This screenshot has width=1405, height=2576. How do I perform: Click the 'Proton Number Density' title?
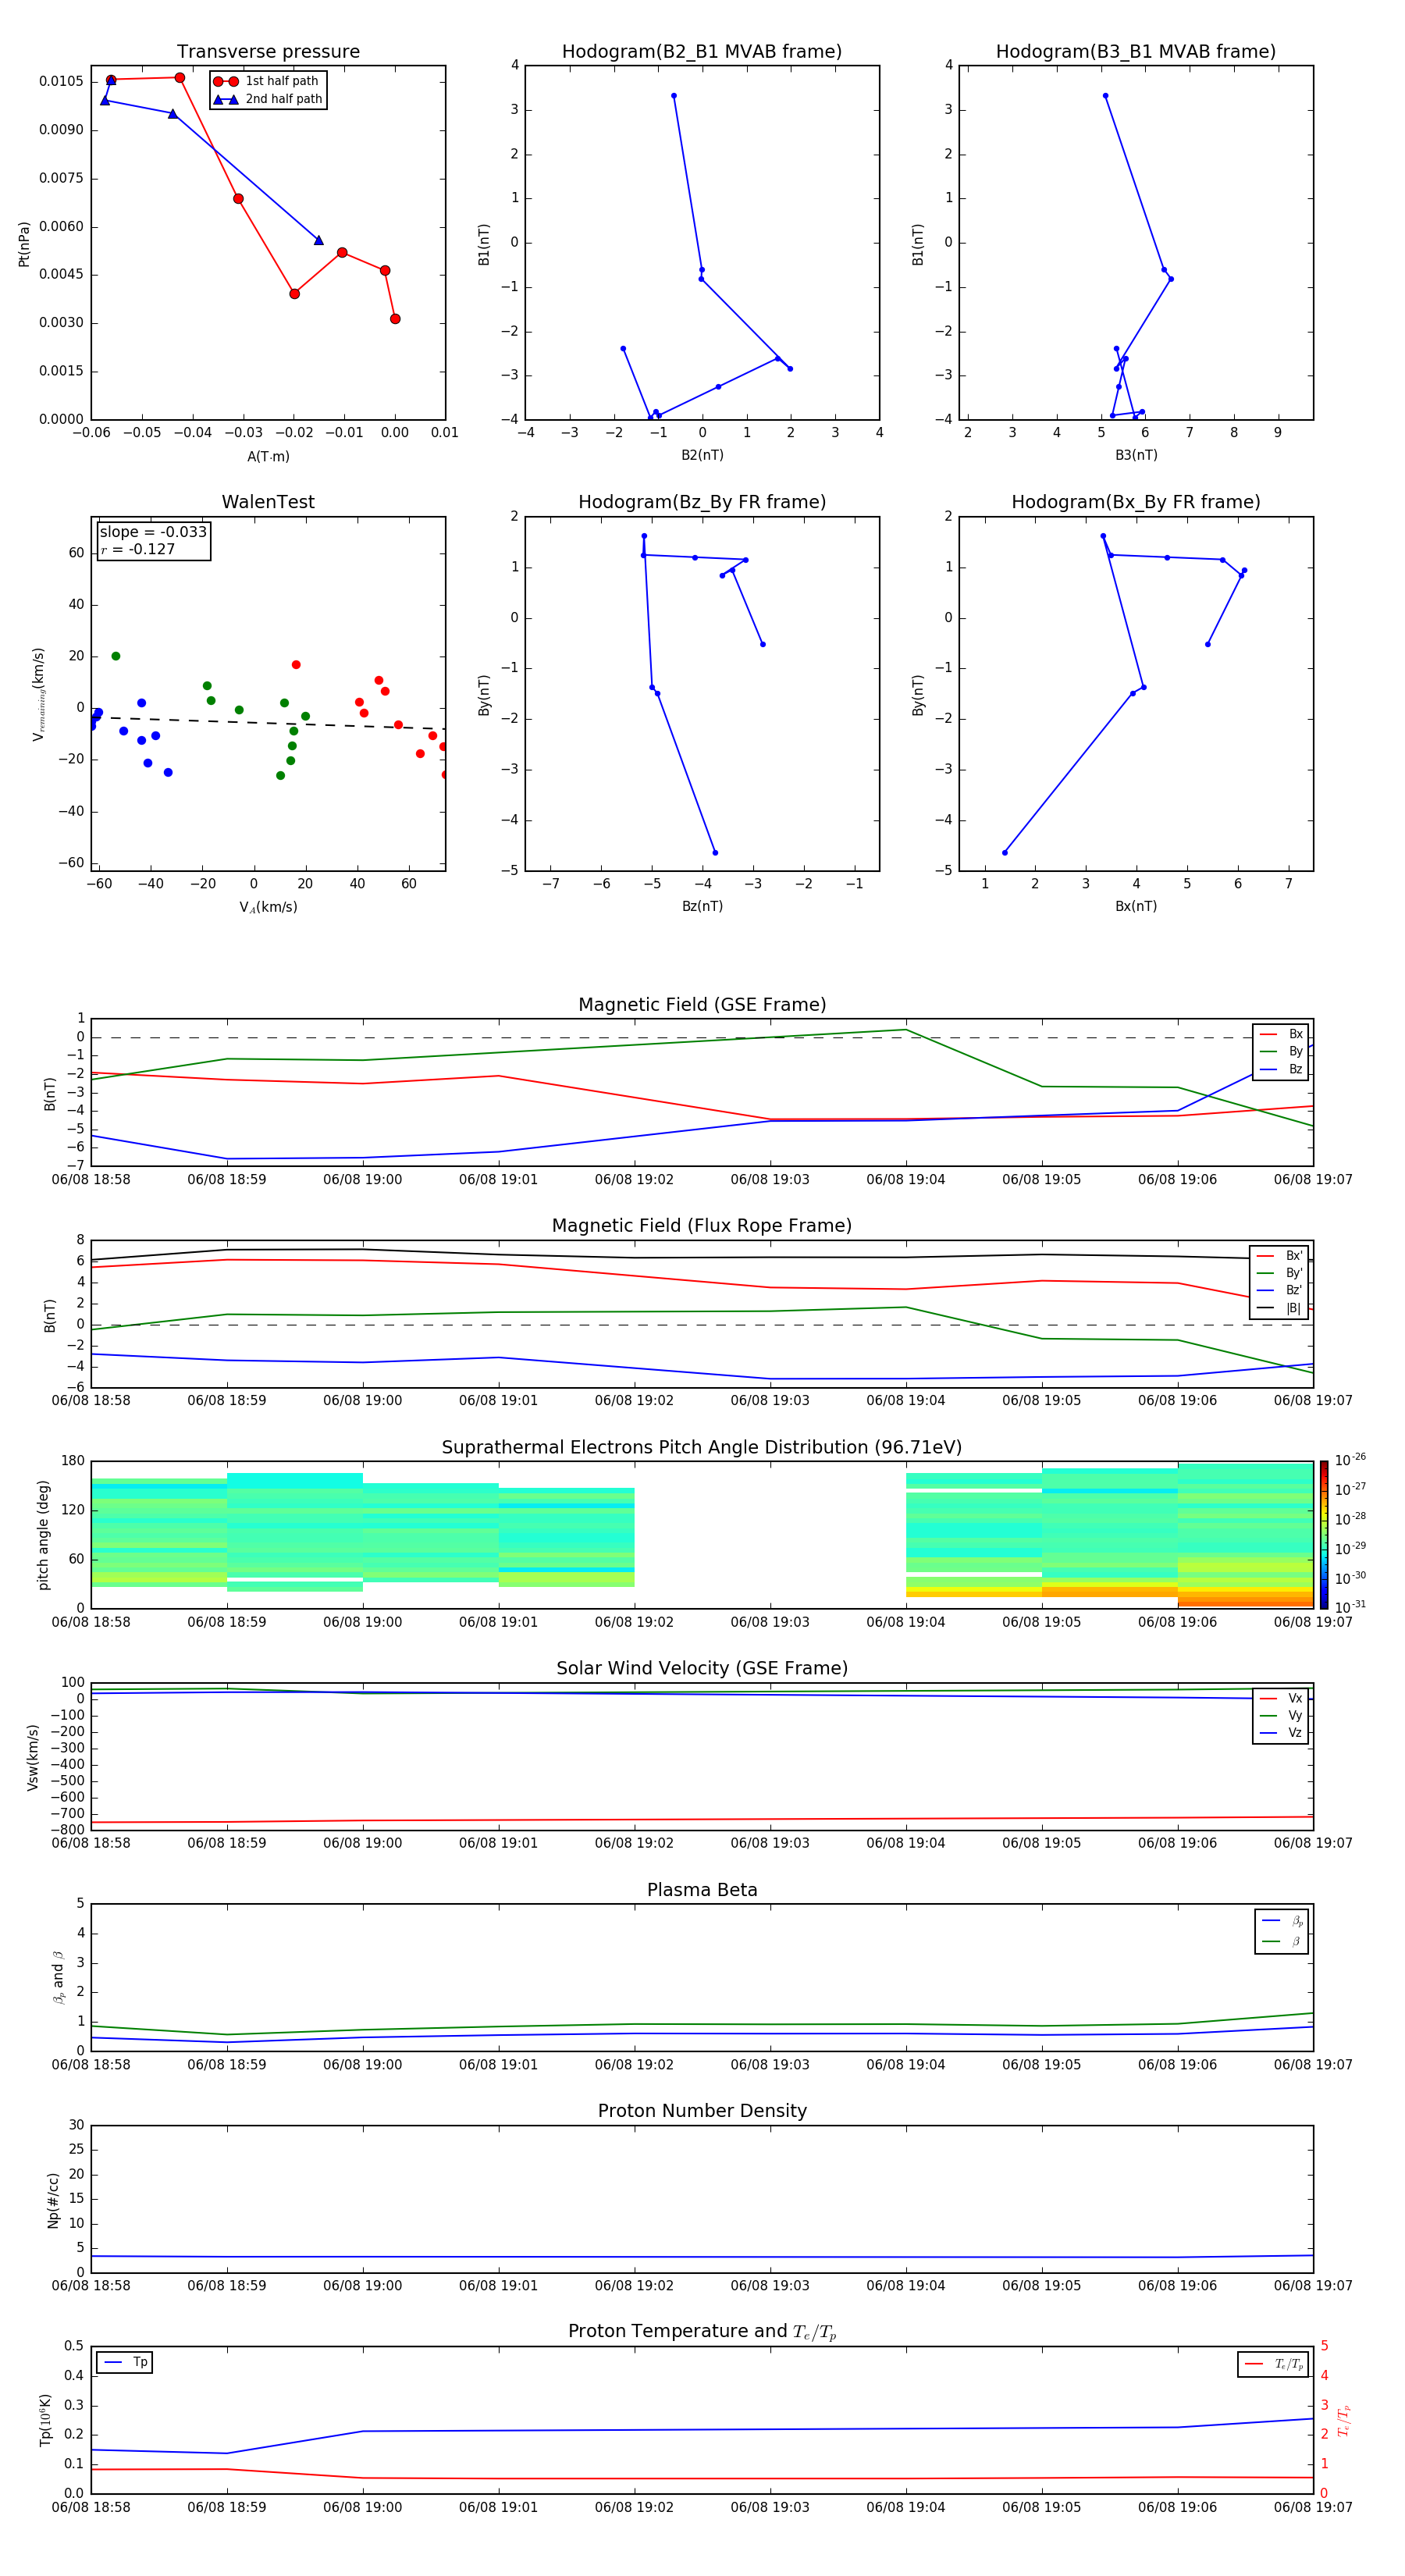point(702,2111)
